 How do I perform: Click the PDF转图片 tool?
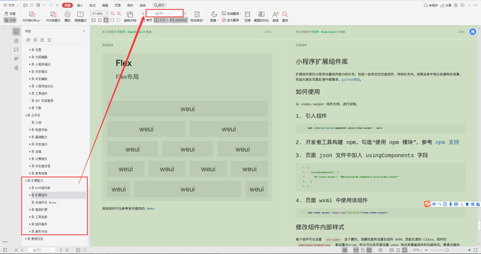point(53,17)
